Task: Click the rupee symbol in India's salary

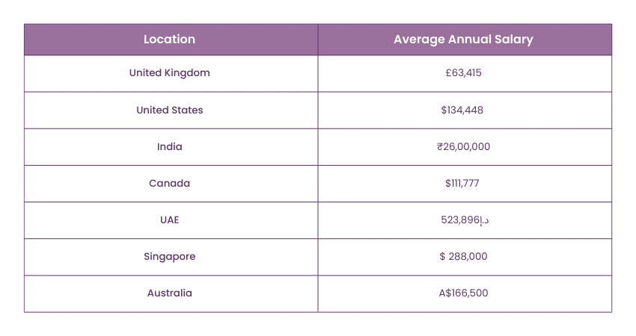Action: point(441,146)
